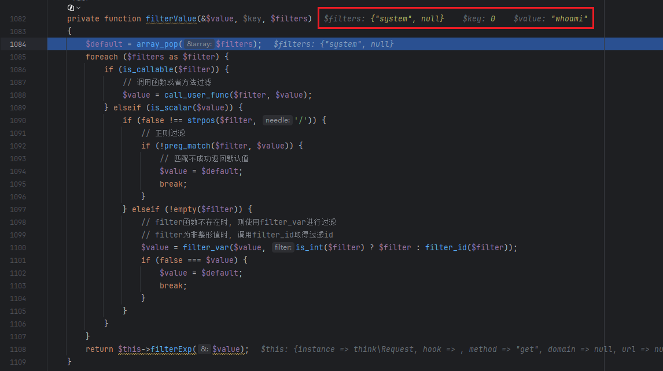Click the comment '调用函数或者方法过滤'
663x371 pixels.
click(x=167, y=83)
